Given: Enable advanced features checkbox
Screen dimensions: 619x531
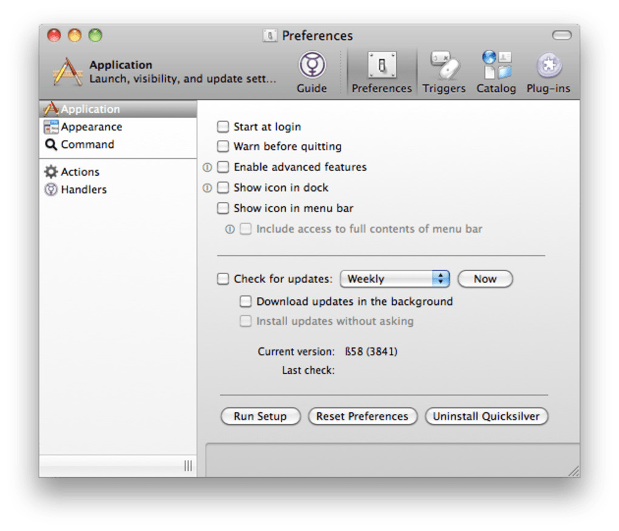Looking at the screenshot, I should (x=223, y=167).
